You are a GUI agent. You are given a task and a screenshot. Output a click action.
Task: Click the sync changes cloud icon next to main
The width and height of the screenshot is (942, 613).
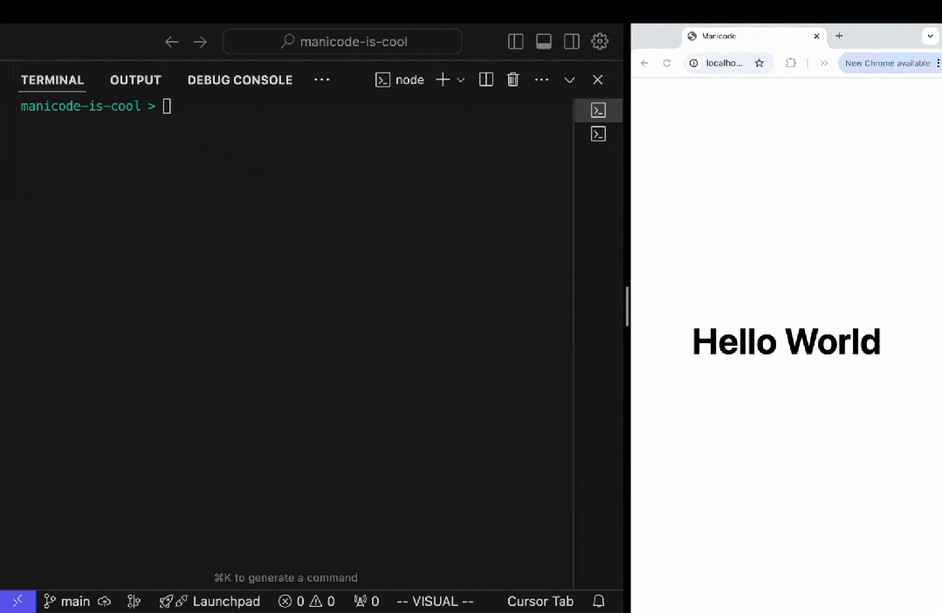pos(104,602)
